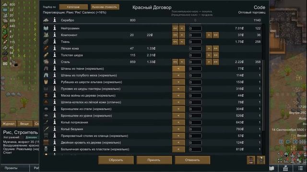307x172 pixels.
Task: Set normal play speed
Action: click(288, 141)
